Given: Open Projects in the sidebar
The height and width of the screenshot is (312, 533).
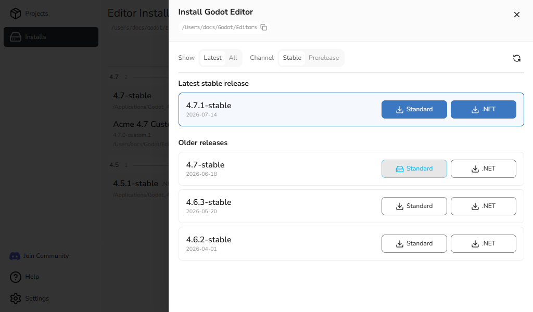Looking at the screenshot, I should tap(51, 14).
